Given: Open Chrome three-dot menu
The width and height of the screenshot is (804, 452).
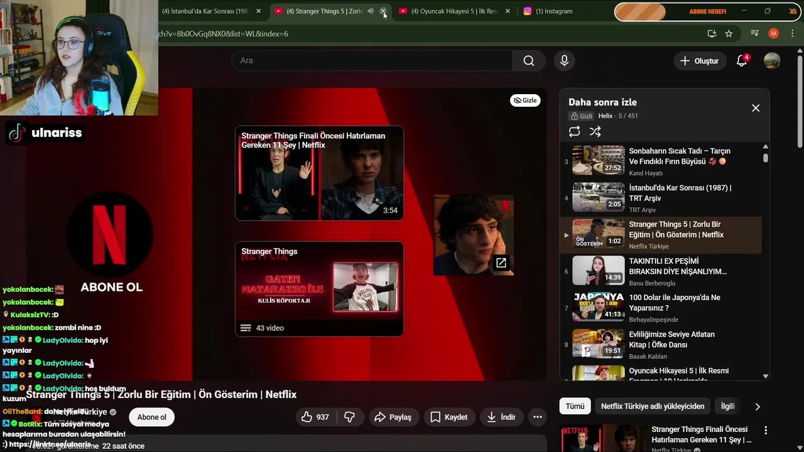Looking at the screenshot, I should (x=792, y=33).
